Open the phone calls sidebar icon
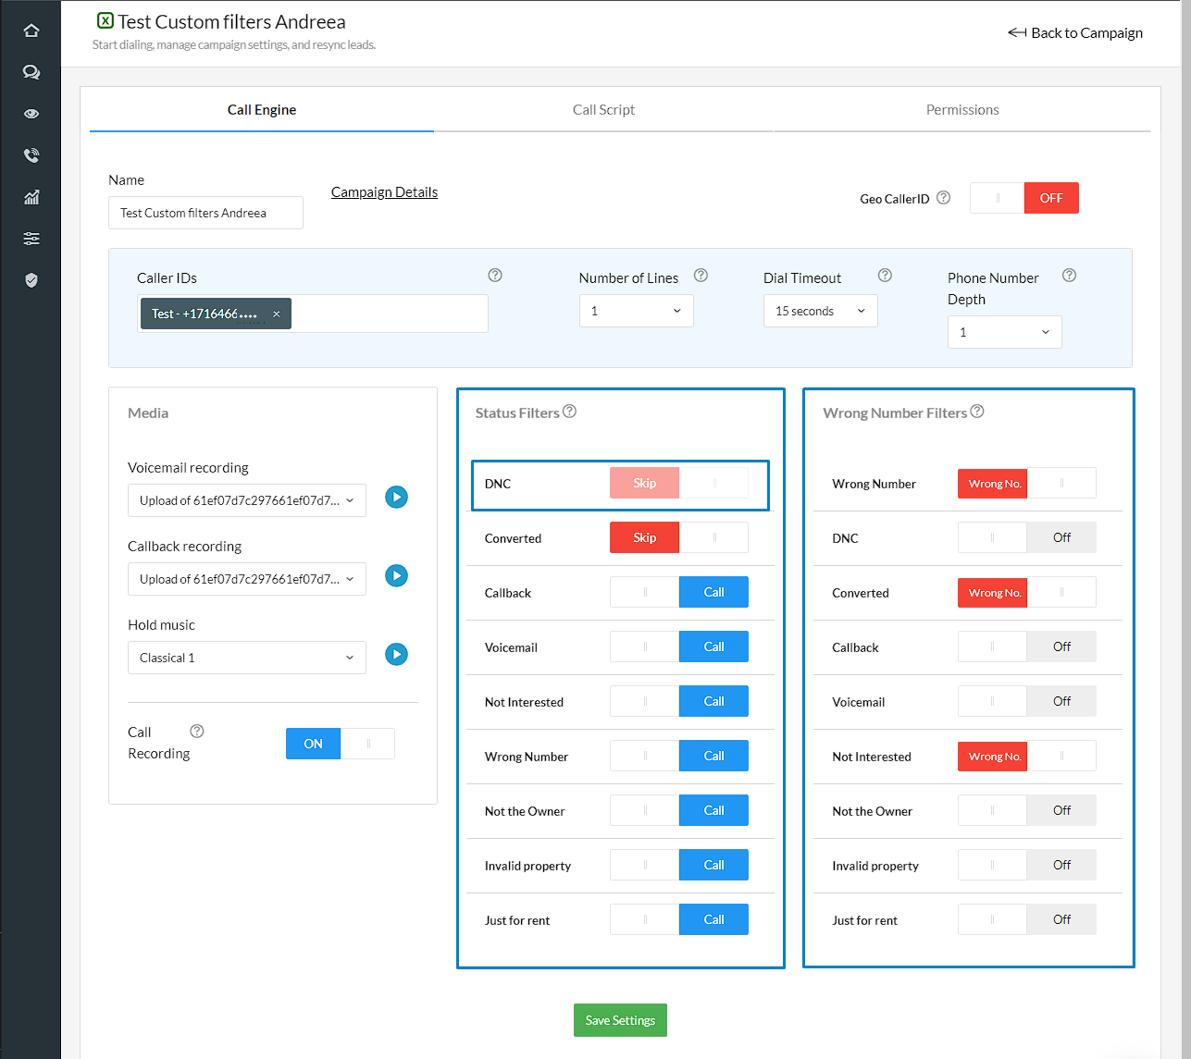The image size is (1191, 1059). (31, 155)
